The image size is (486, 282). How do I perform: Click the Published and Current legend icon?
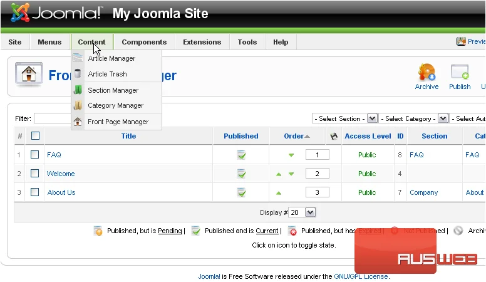pyautogui.click(x=195, y=231)
